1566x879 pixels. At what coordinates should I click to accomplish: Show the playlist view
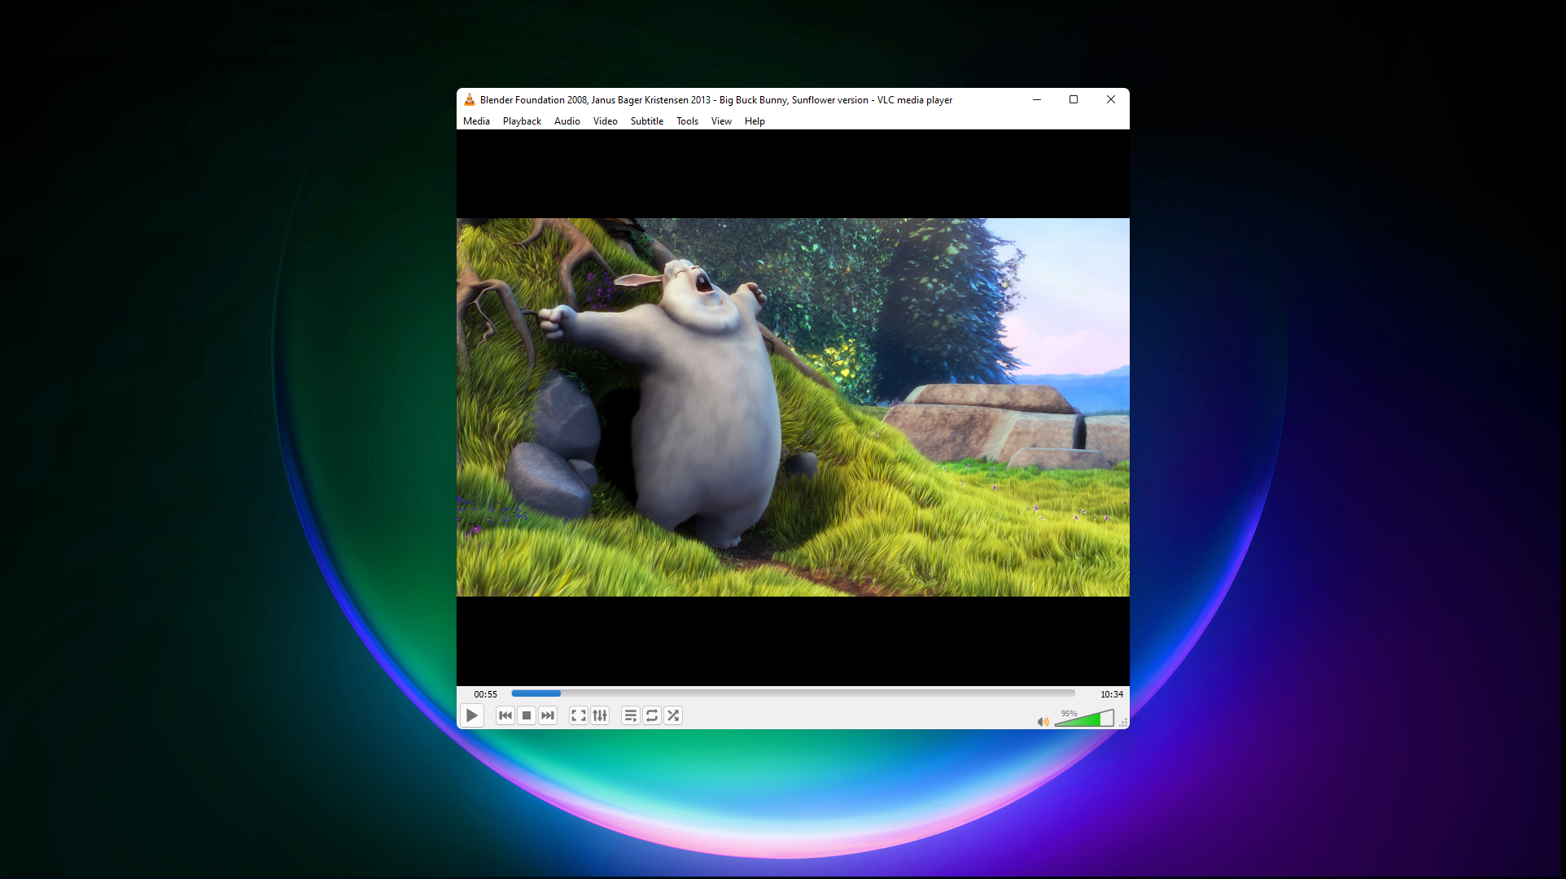(630, 715)
